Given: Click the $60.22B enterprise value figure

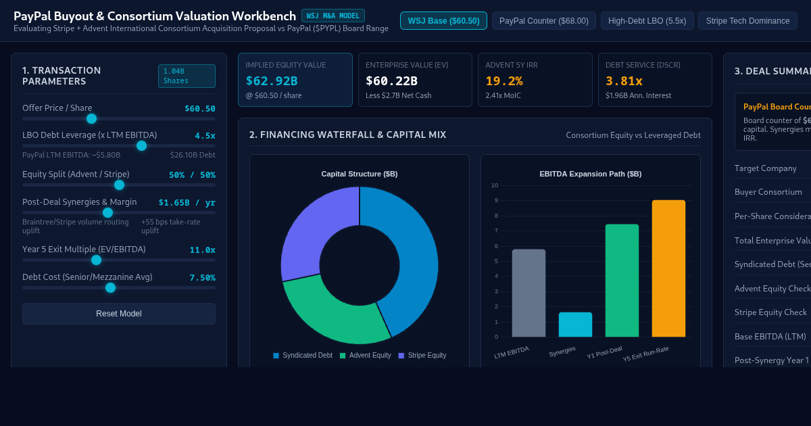Looking at the screenshot, I should pos(391,81).
